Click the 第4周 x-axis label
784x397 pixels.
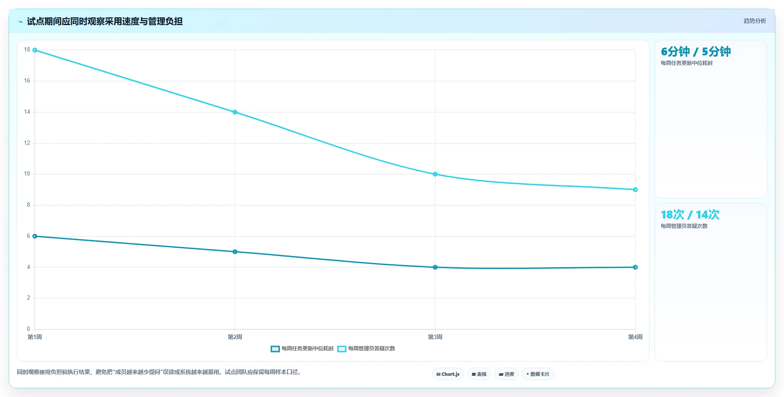pyautogui.click(x=635, y=337)
